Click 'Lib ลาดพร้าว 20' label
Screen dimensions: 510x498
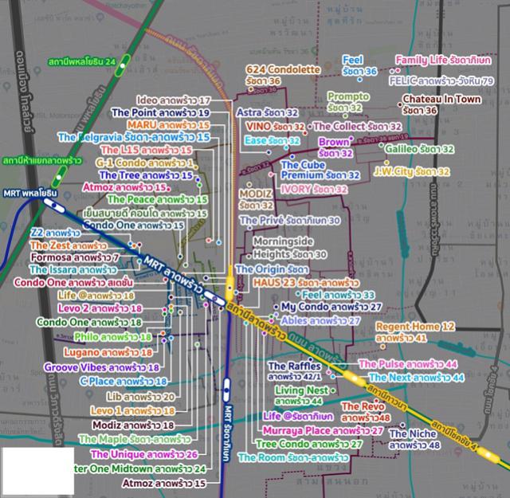point(141,397)
